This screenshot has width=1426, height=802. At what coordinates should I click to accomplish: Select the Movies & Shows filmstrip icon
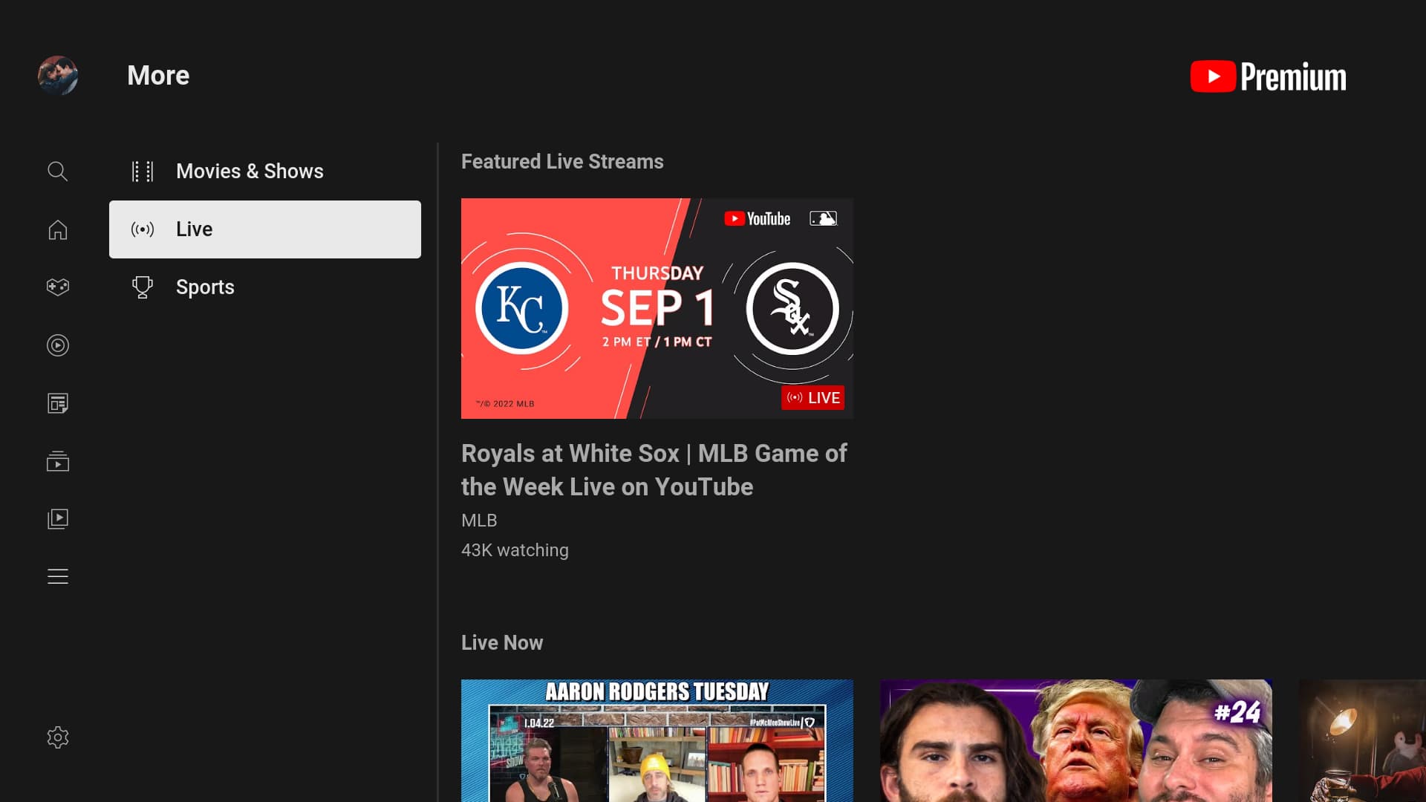tap(142, 171)
